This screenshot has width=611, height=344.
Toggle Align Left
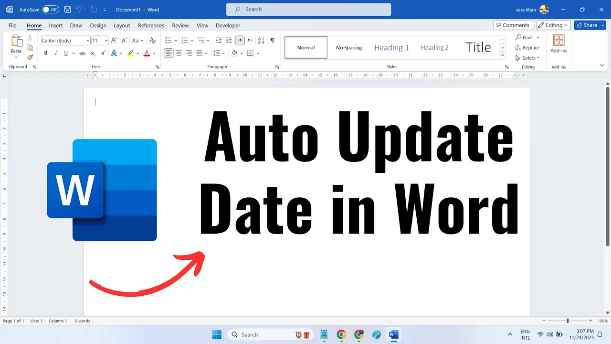point(169,53)
